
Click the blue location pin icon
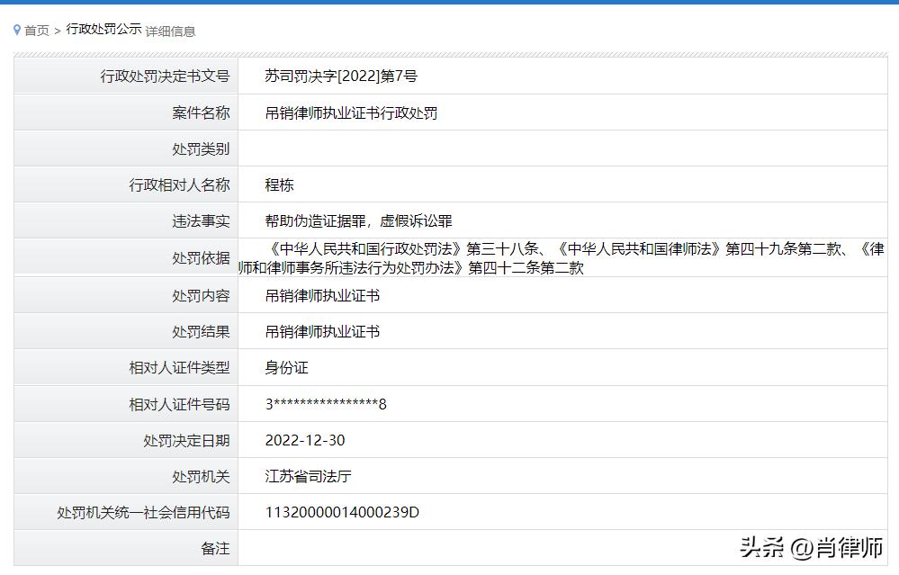click(x=16, y=30)
